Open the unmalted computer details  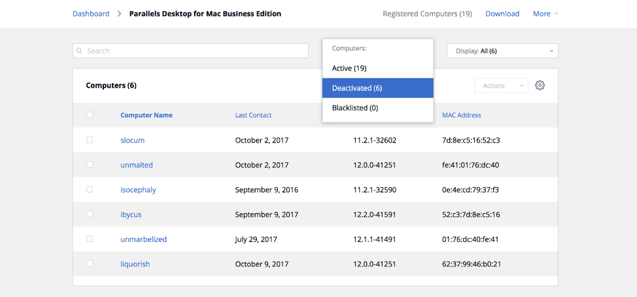tap(137, 165)
